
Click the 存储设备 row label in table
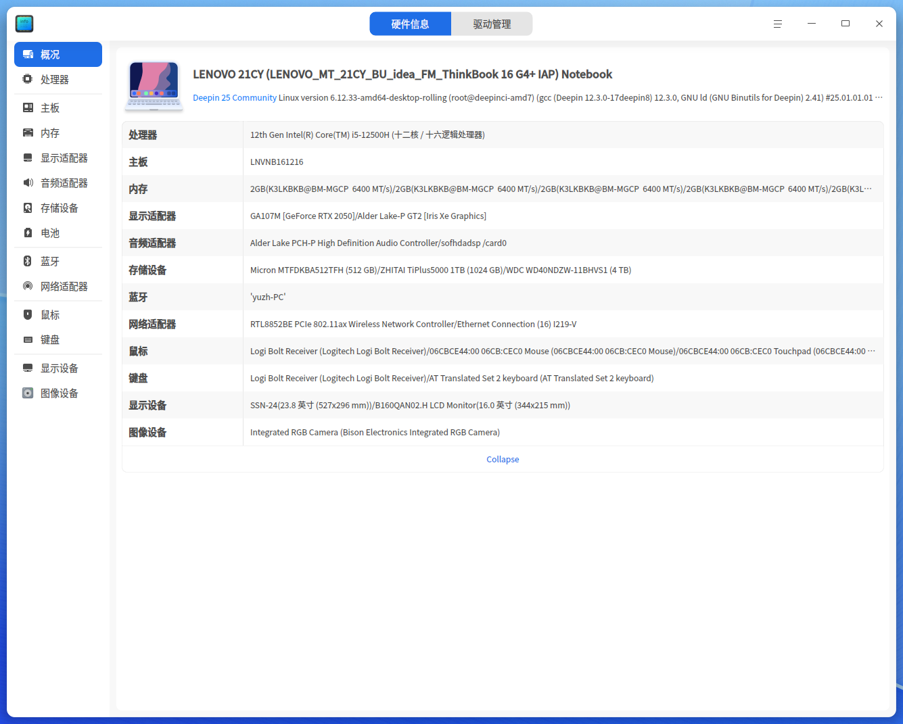pyautogui.click(x=147, y=270)
